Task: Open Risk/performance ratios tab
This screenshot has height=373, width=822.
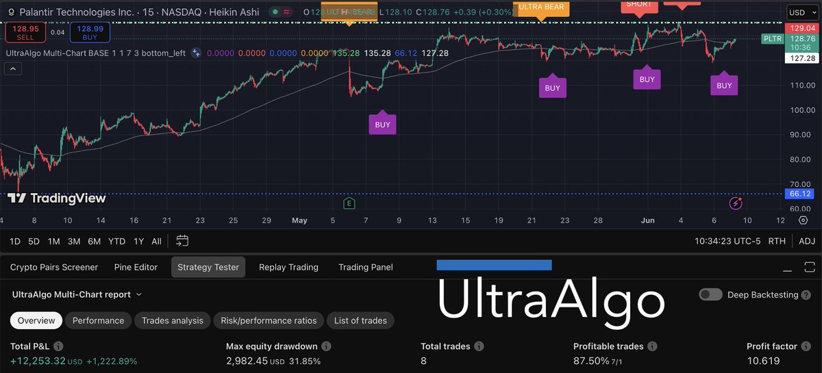Action: tap(269, 320)
